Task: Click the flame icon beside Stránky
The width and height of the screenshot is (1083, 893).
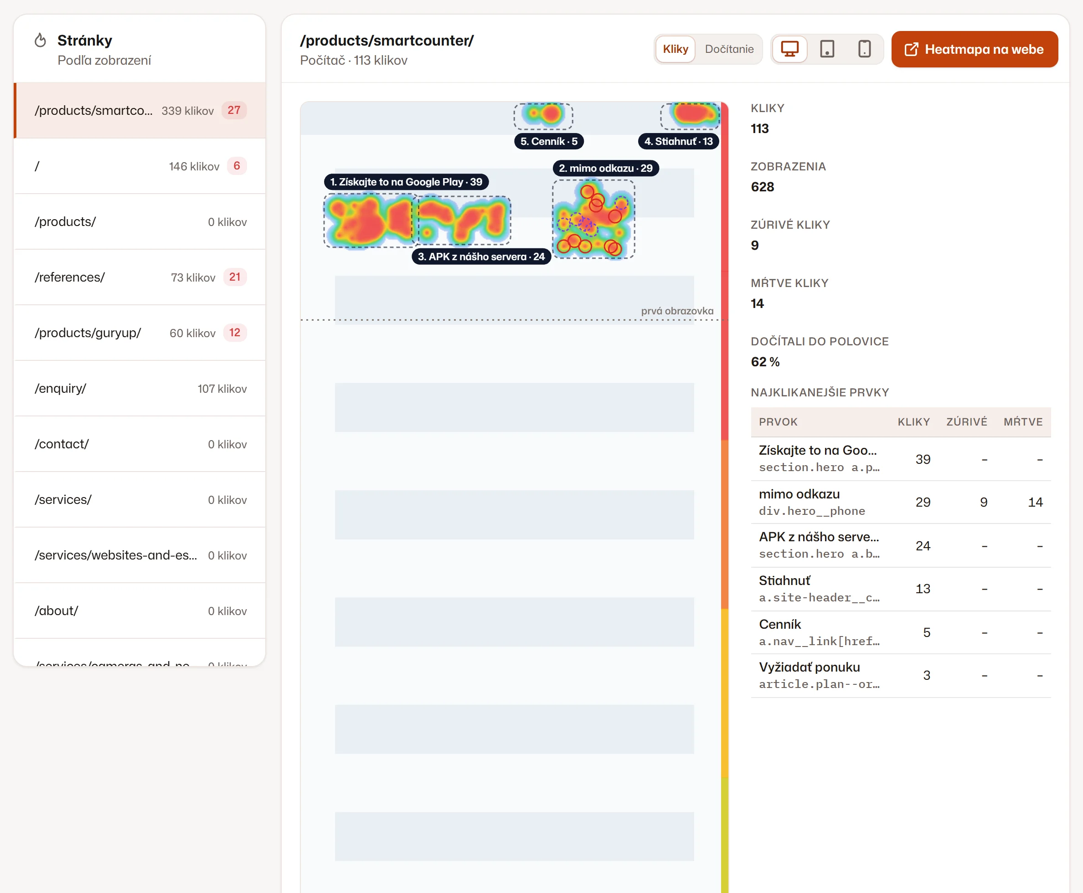Action: [x=40, y=40]
